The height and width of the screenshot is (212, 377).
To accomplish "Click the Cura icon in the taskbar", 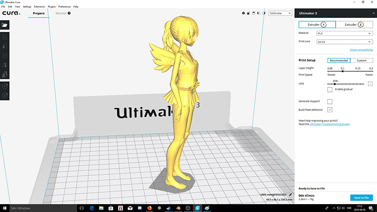I will click(x=197, y=208).
